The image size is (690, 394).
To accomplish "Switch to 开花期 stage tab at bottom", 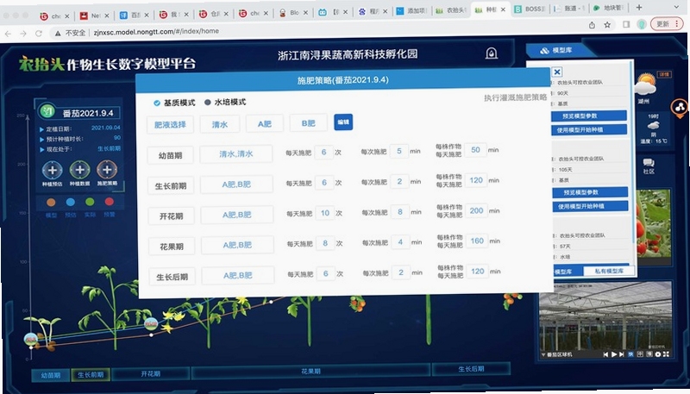I will pyautogui.click(x=150, y=374).
